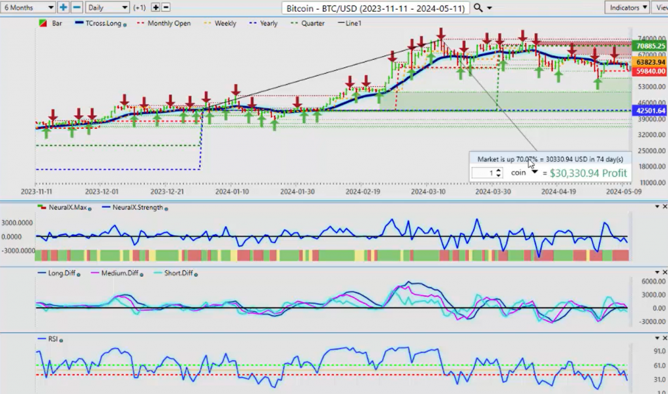This screenshot has width=668, height=394.
Task: Increase the coin quantity stepper
Action: click(499, 170)
